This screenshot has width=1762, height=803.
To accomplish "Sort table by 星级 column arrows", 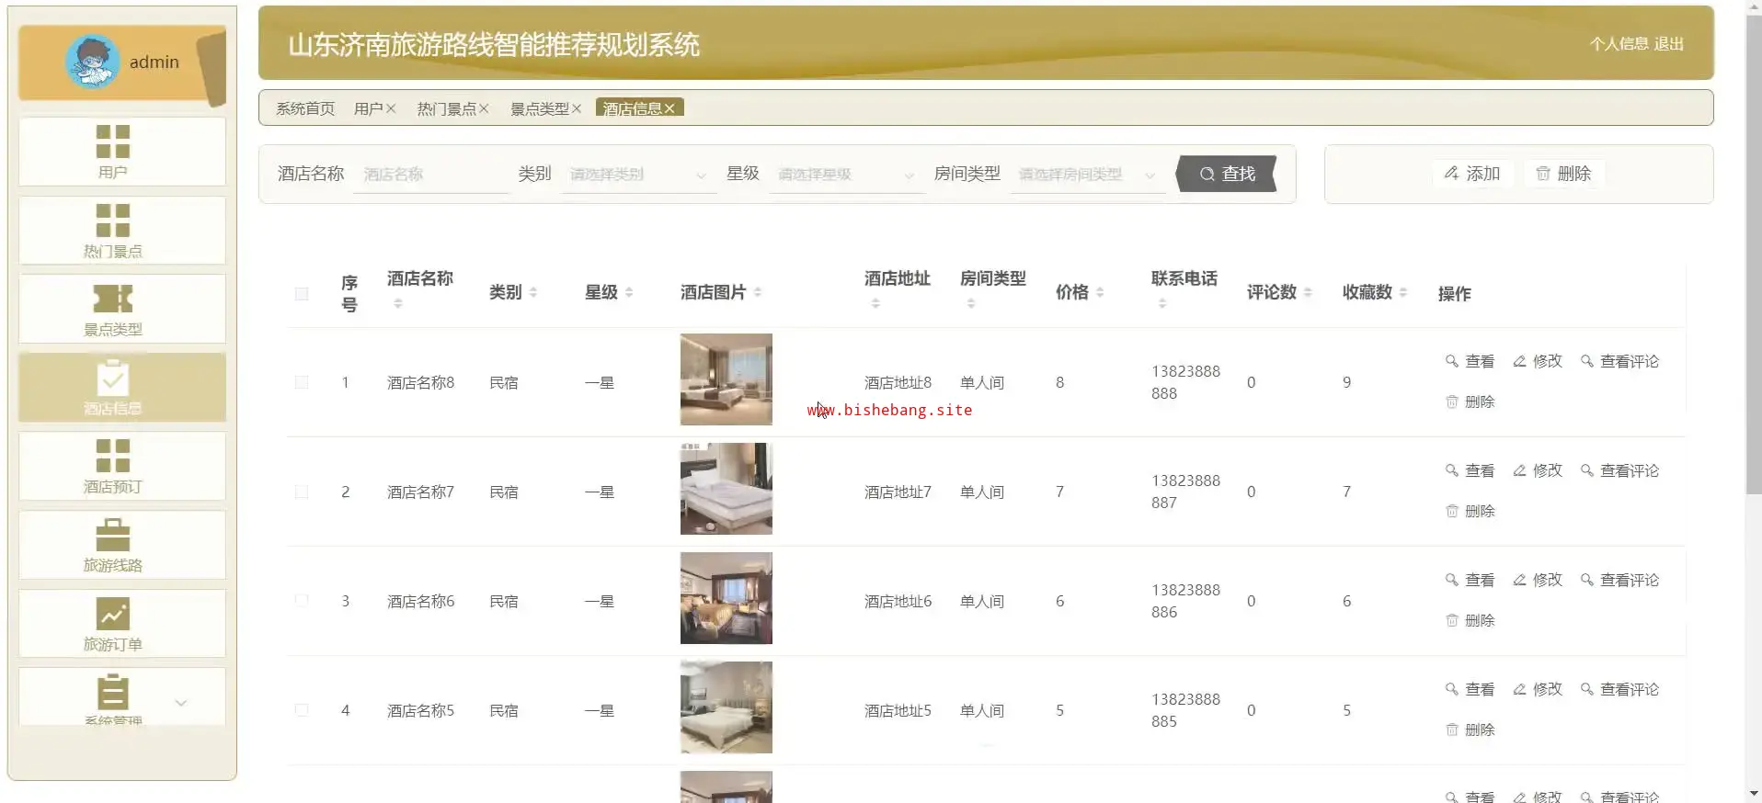I will click(629, 292).
